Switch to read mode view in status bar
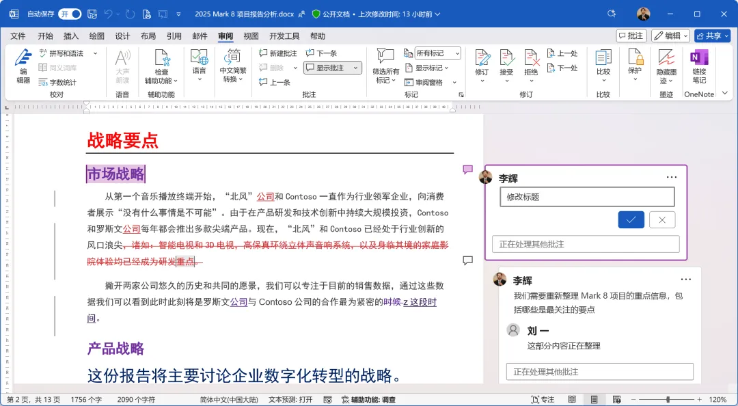 click(572, 399)
